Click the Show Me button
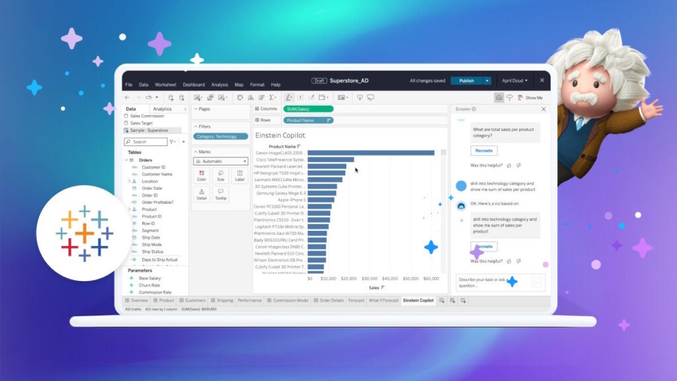The height and width of the screenshot is (381, 677). click(x=530, y=98)
